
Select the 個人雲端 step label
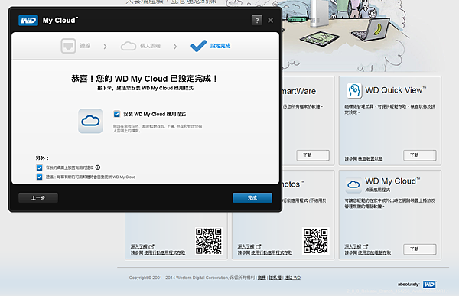(x=150, y=46)
